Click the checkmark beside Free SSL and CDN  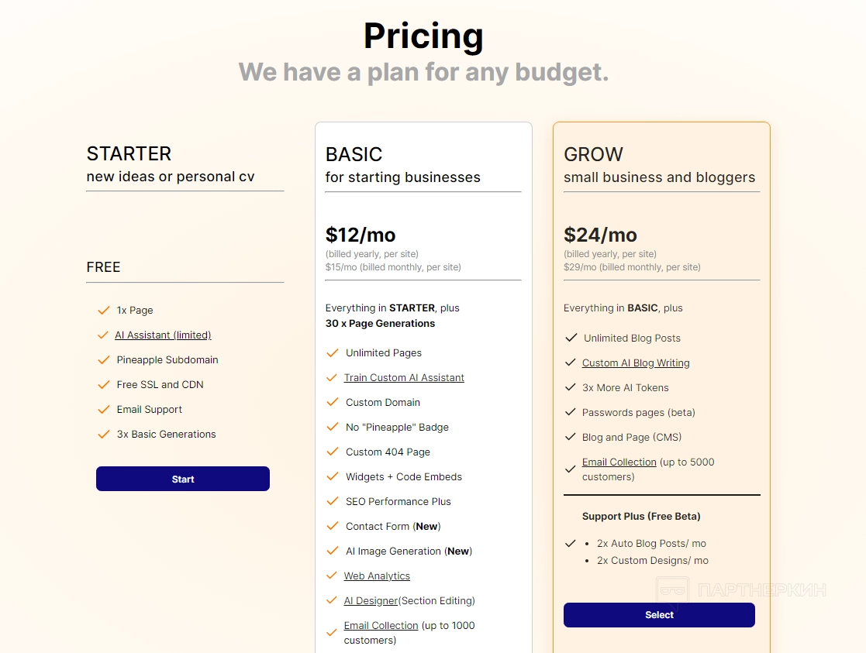(103, 385)
